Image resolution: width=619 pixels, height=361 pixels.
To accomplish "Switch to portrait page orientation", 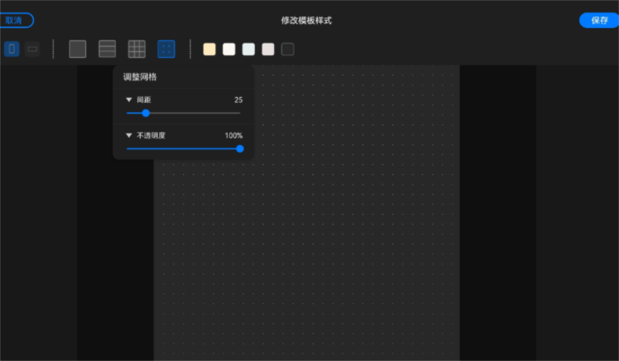I will tap(12, 49).
